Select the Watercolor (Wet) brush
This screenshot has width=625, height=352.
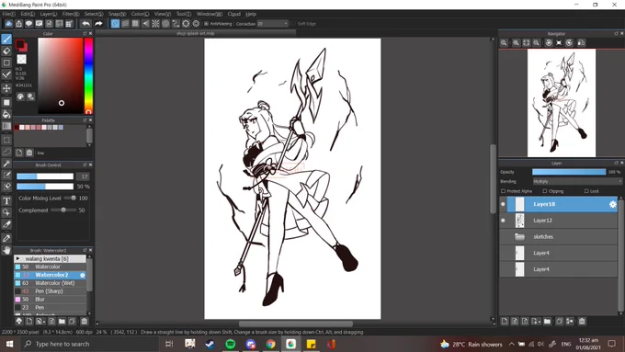point(51,283)
